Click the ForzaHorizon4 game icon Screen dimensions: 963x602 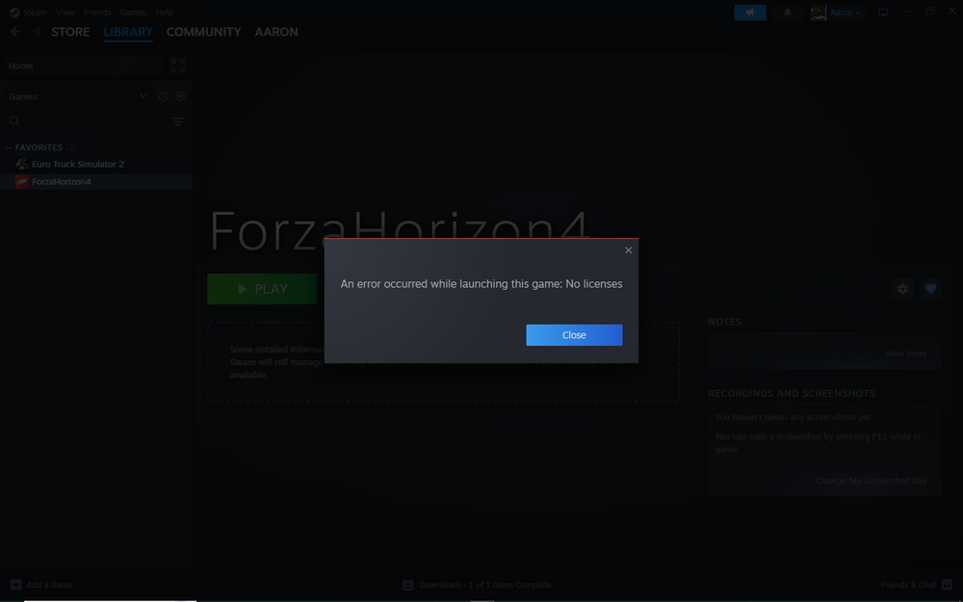22,182
